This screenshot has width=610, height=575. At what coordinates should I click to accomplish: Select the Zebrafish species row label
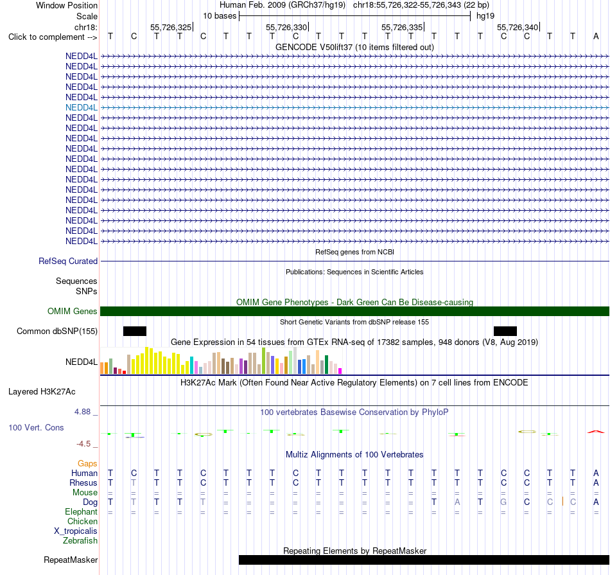coord(80,541)
